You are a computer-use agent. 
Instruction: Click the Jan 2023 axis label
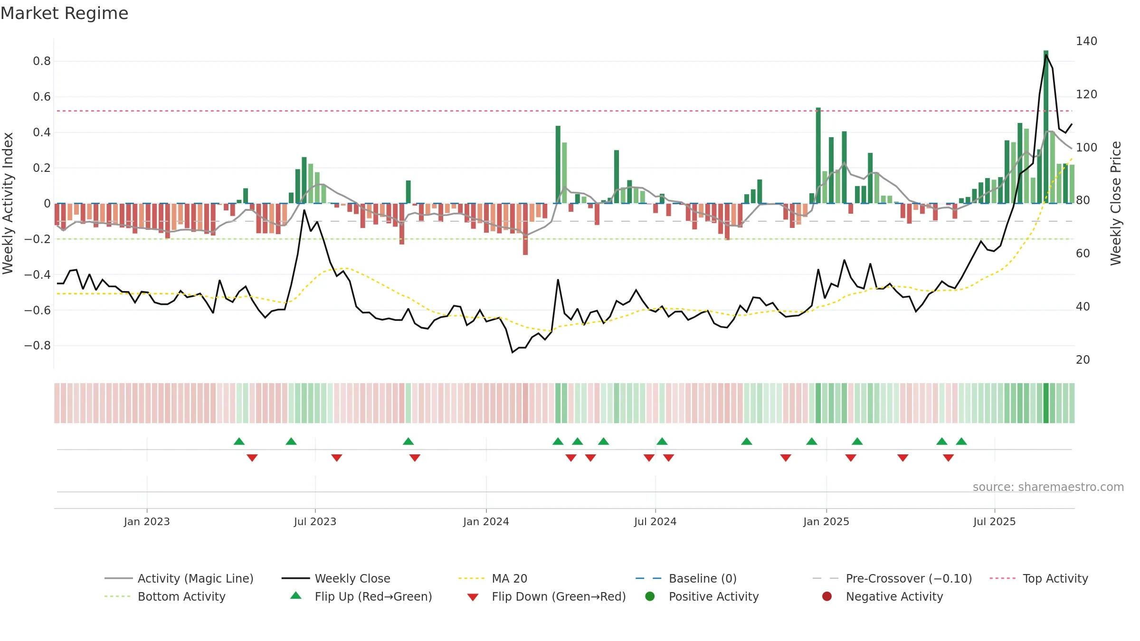point(147,521)
